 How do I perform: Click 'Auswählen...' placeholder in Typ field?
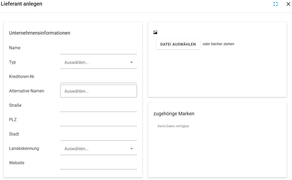(77, 62)
